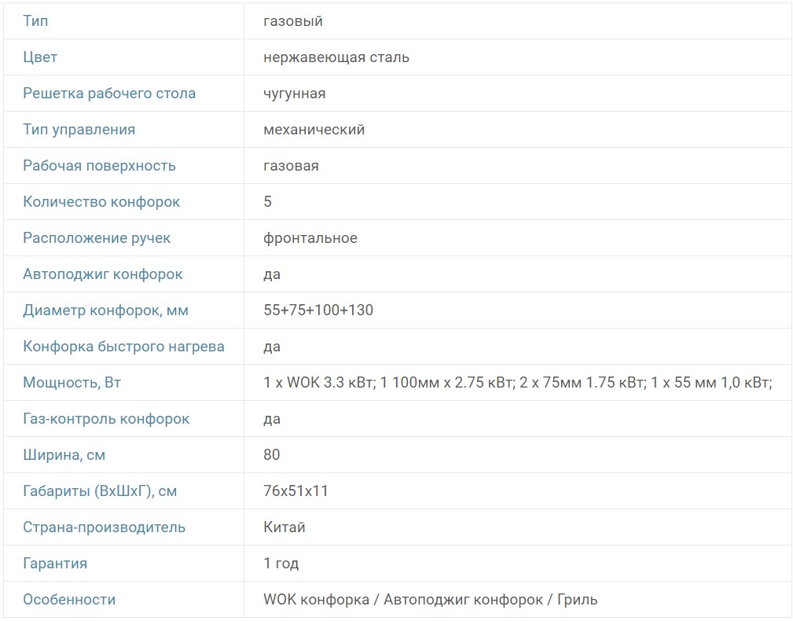The width and height of the screenshot is (793, 621).
Task: Select the 'чугунная' grate value
Action: (295, 94)
